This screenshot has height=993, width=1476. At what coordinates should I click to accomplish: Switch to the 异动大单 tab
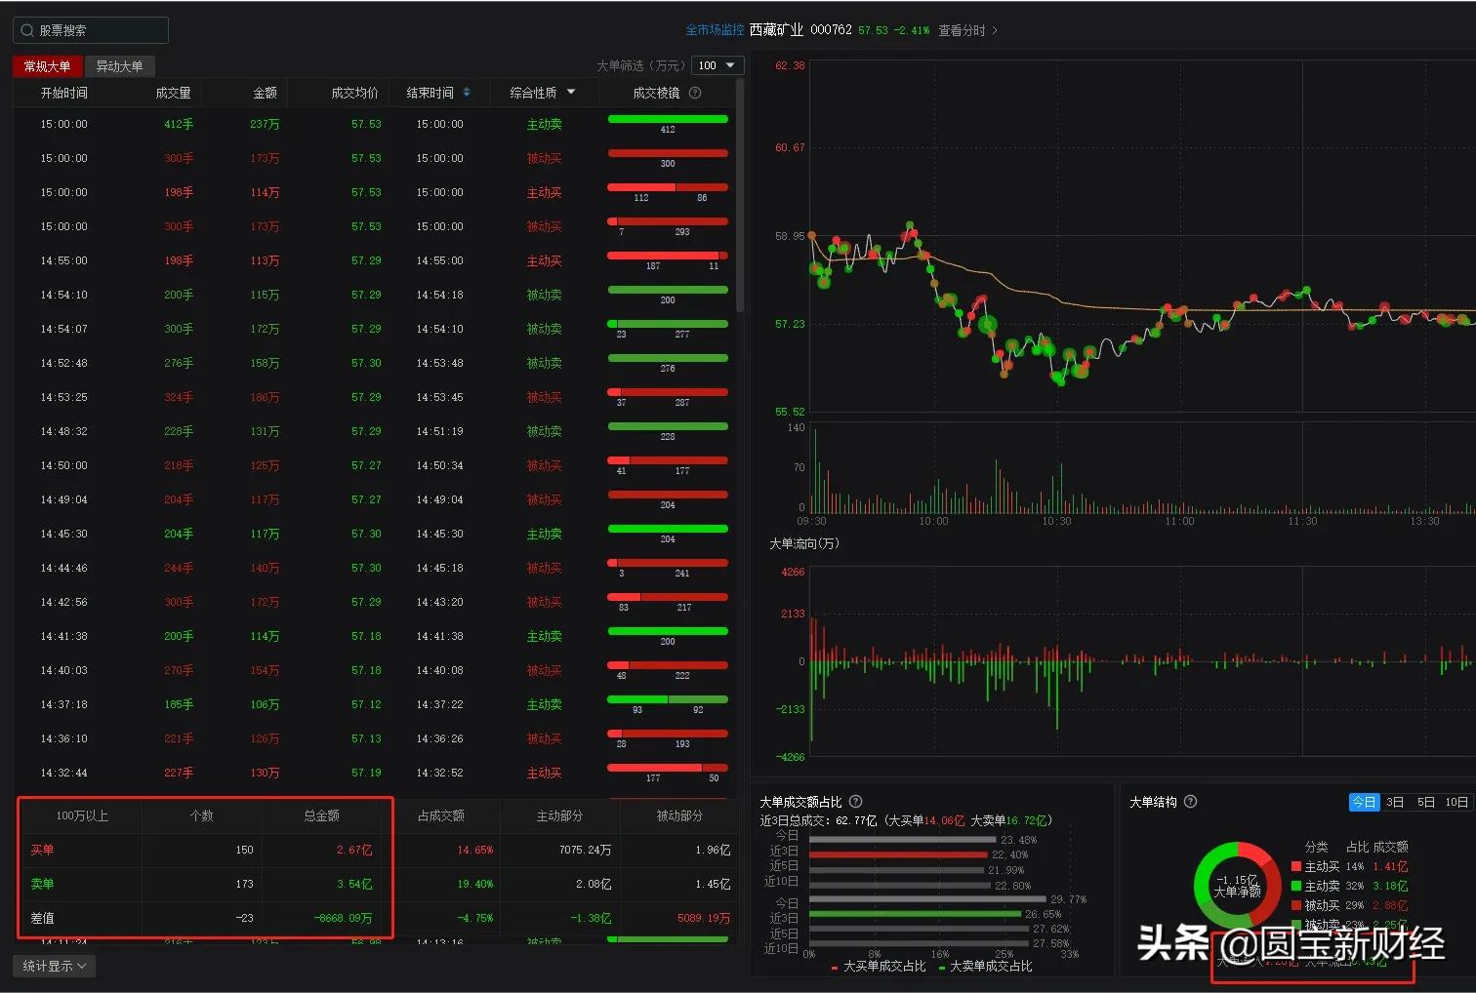tap(120, 65)
